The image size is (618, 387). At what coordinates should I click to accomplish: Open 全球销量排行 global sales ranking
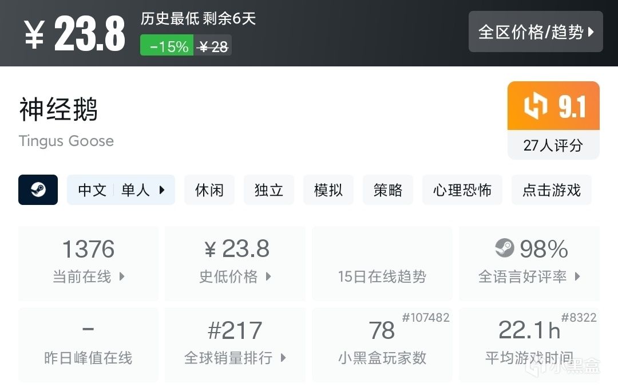(x=283, y=358)
